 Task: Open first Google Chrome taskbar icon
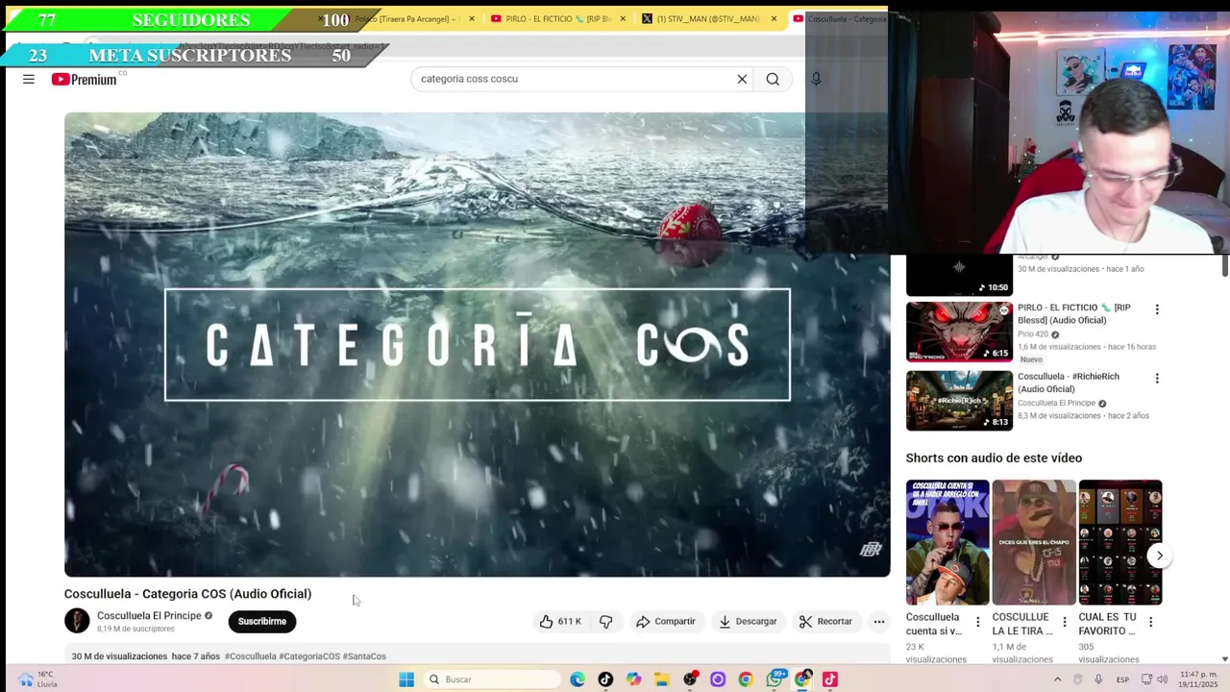(746, 680)
